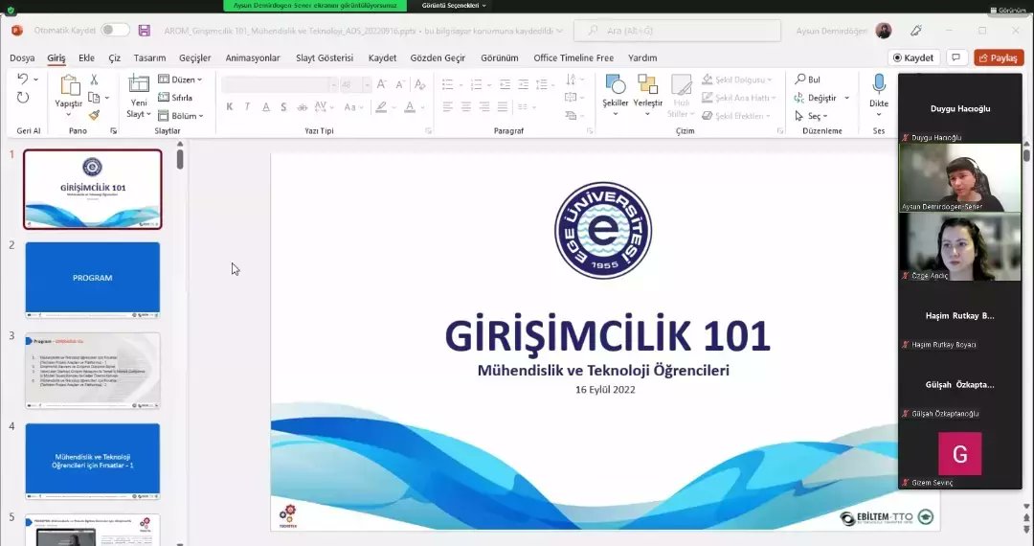Click the Bold K icon
This screenshot has width=1034, height=546.
[230, 107]
